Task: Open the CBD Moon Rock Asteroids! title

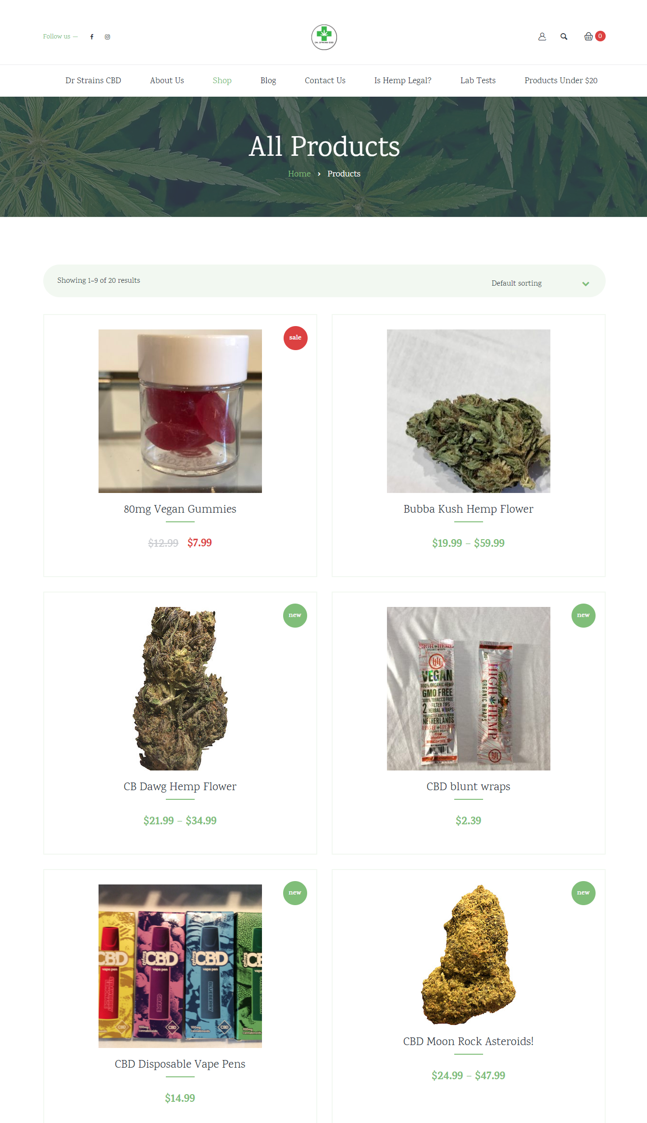Action: (469, 1041)
